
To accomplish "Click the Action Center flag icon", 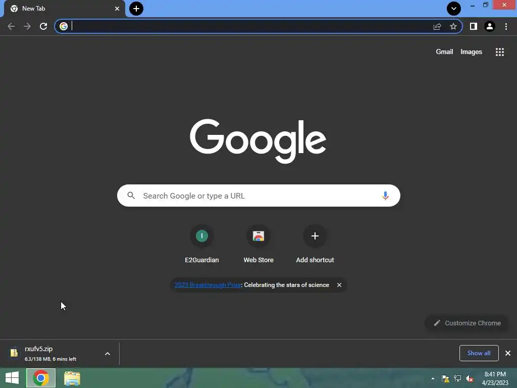I will click(445, 378).
